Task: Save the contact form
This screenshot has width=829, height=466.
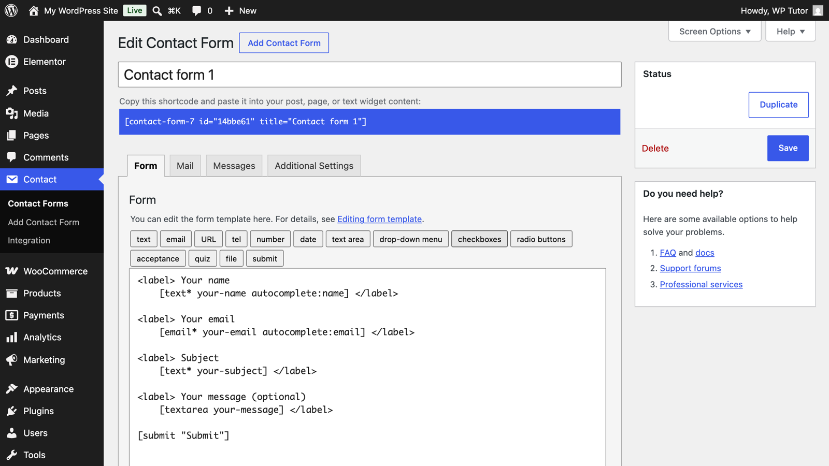Action: point(788,148)
